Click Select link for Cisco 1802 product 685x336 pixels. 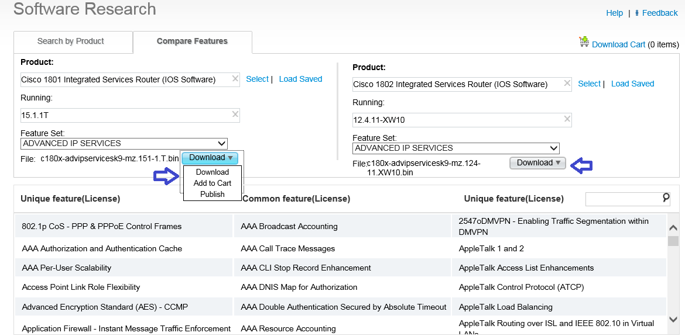click(x=590, y=84)
